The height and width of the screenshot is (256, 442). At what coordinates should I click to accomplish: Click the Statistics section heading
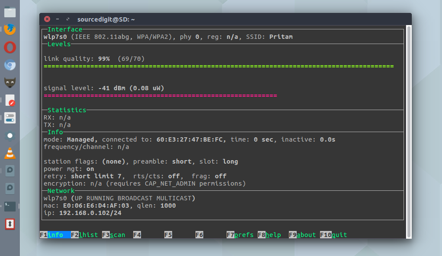click(x=67, y=110)
